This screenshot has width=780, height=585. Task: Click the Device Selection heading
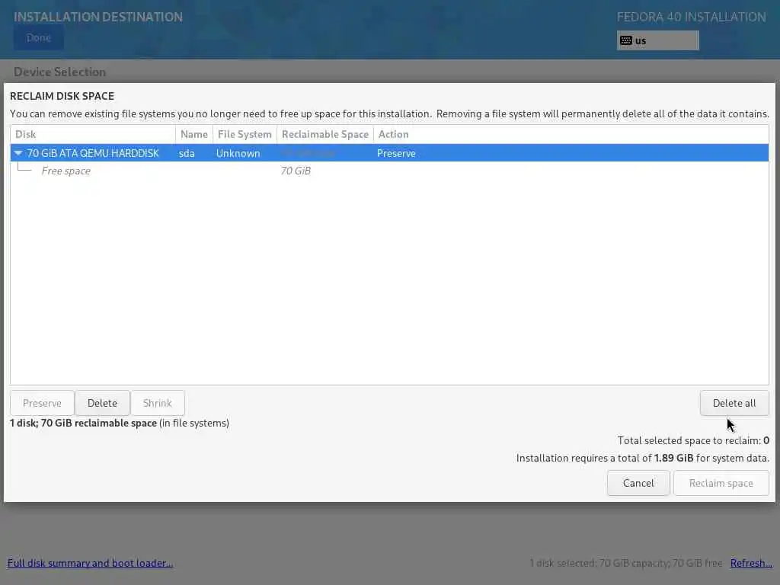point(59,72)
